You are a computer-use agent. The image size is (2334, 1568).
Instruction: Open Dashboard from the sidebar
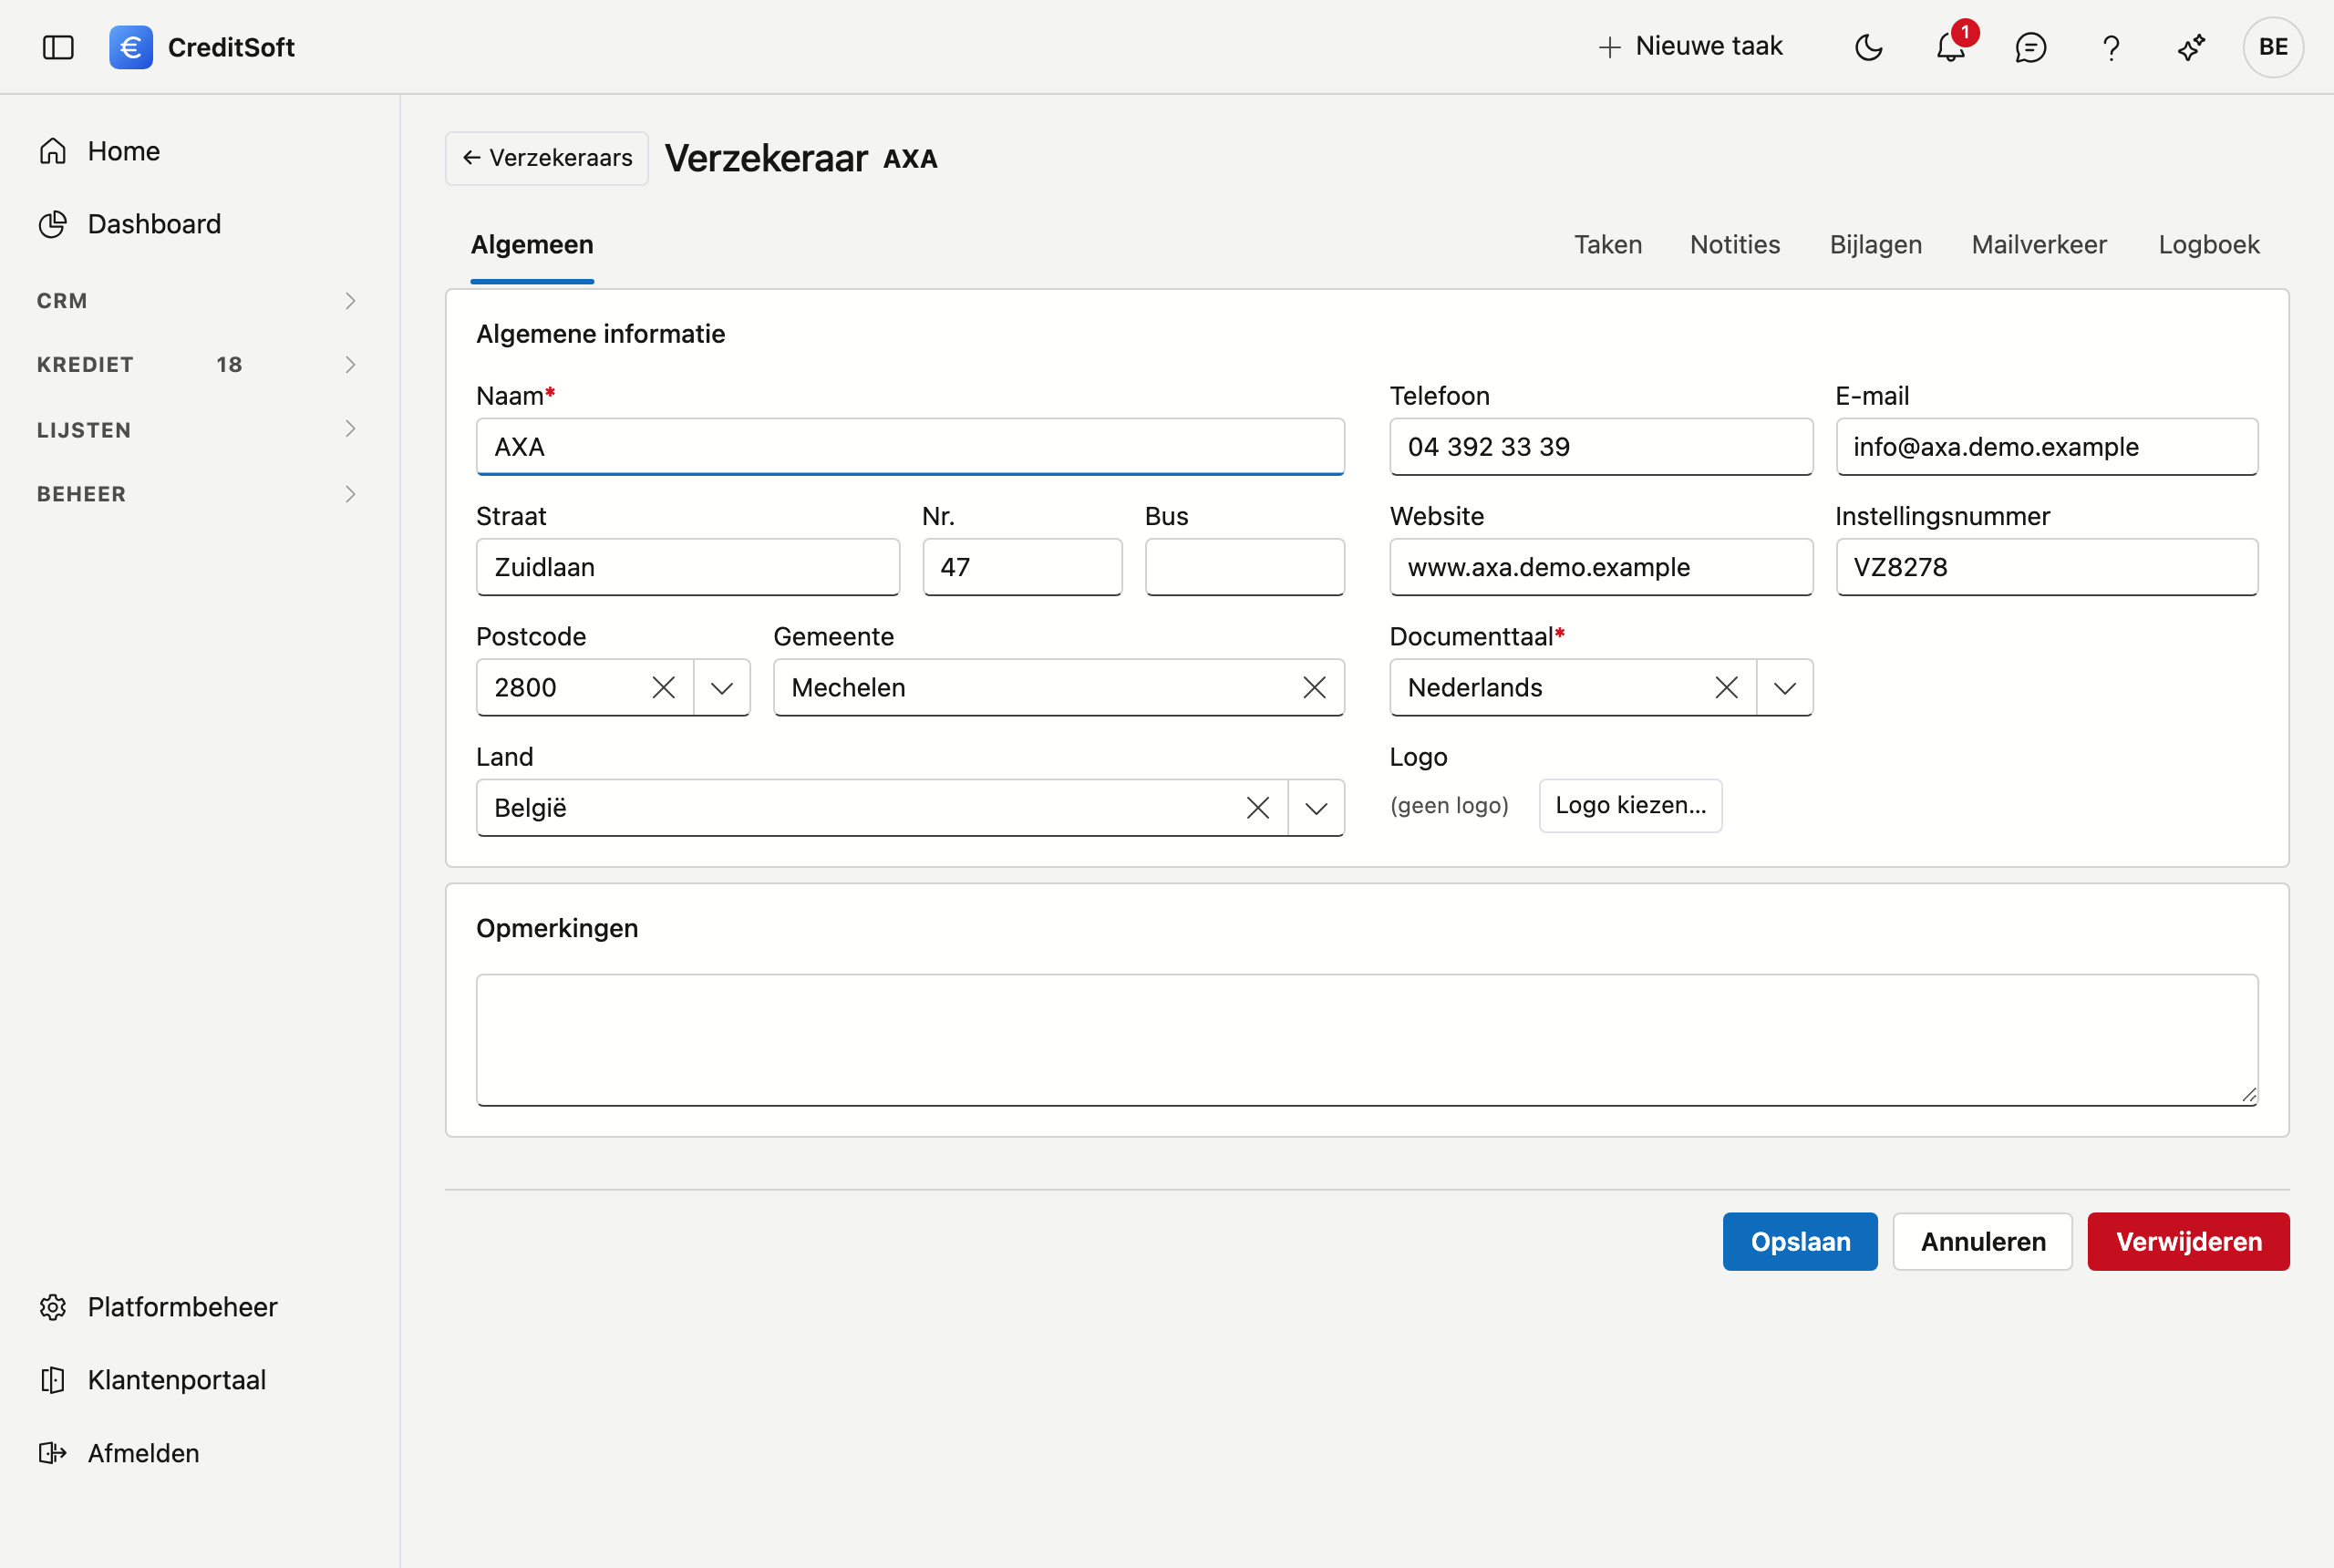[x=130, y=224]
